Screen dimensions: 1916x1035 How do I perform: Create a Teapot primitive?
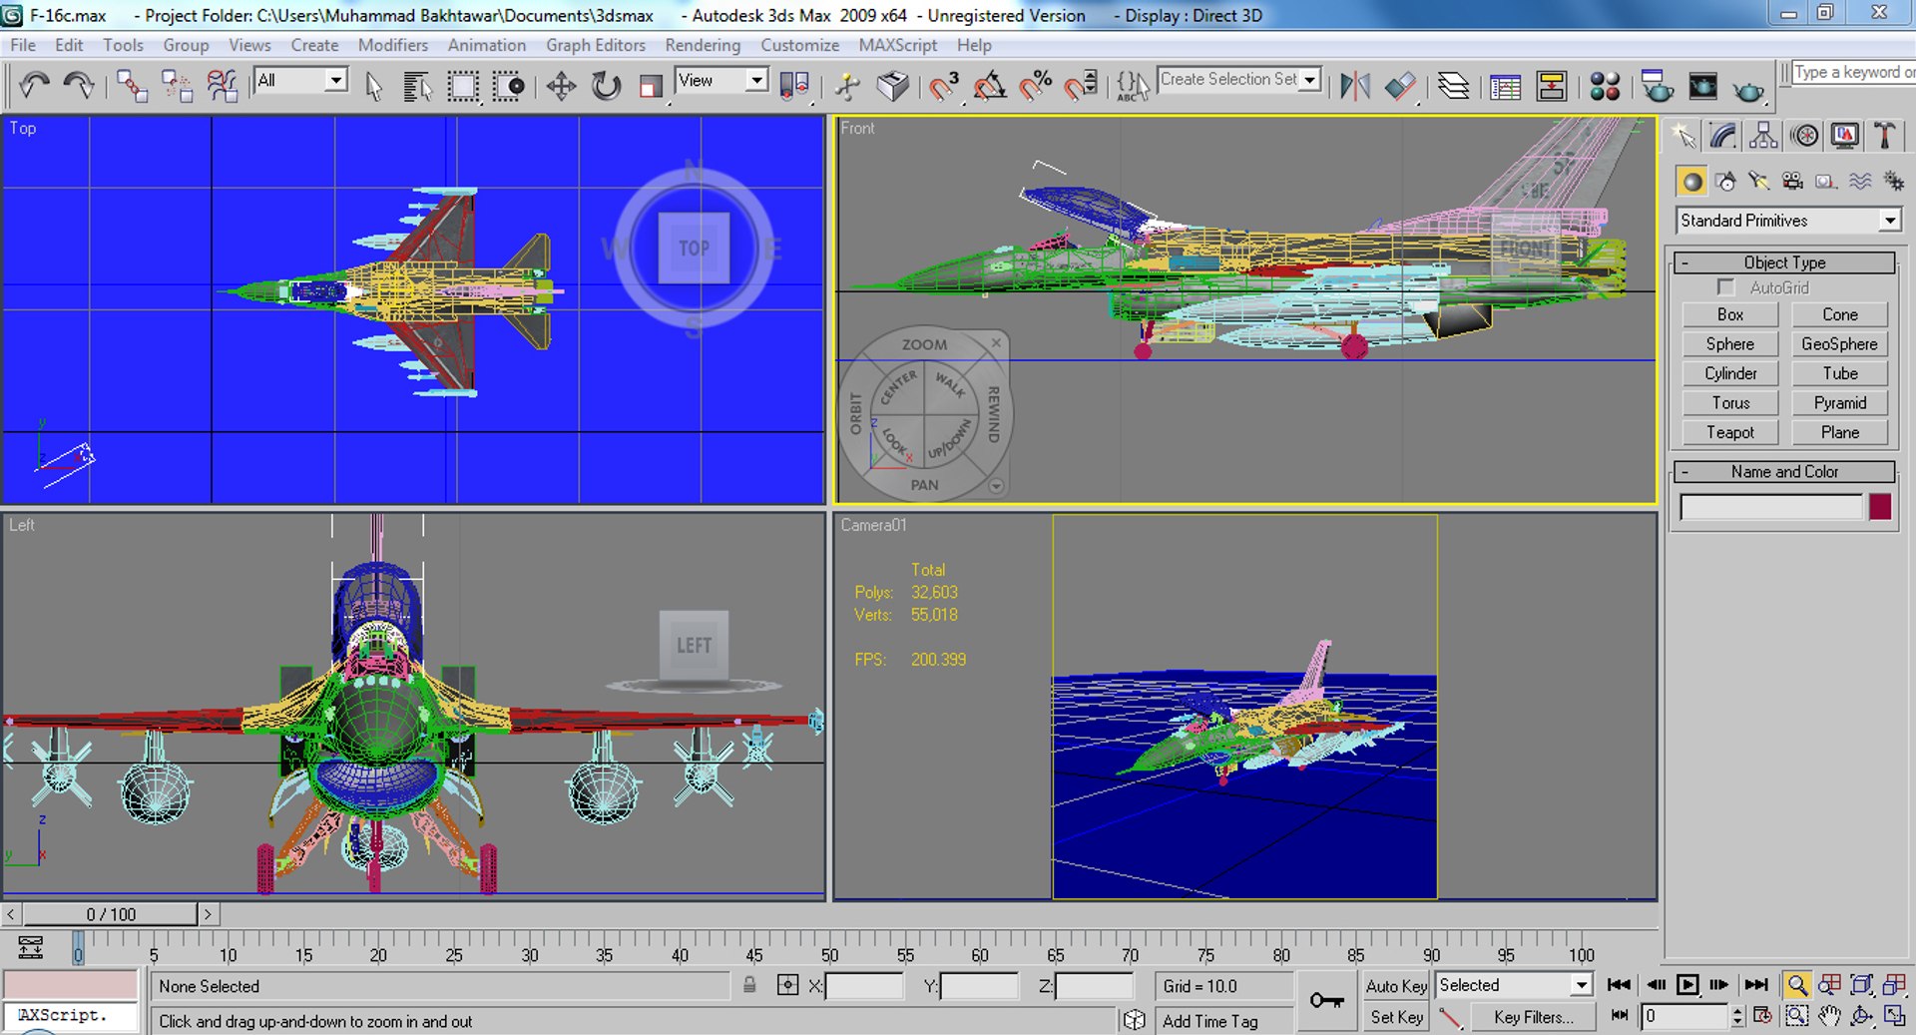1730,432
